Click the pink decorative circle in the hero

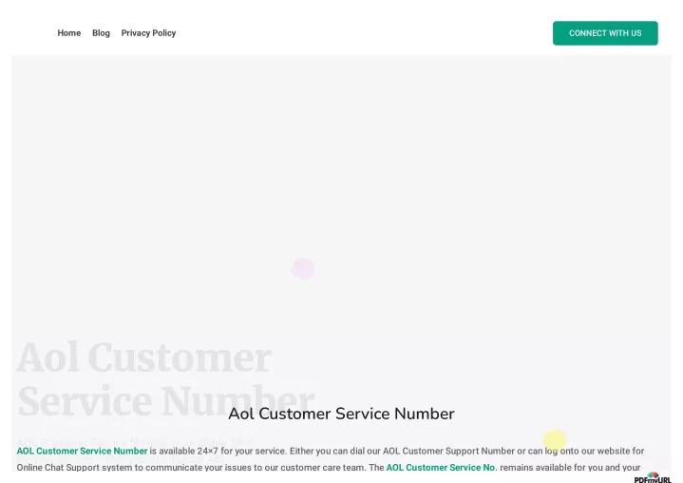(x=303, y=268)
